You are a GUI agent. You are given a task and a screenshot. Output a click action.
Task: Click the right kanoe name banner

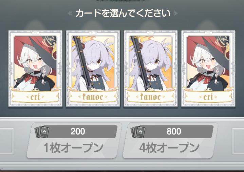(x=151, y=96)
